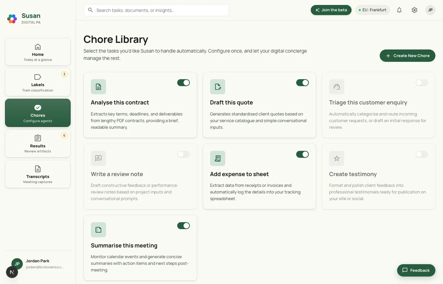Click the Create testimony star icon
The image size is (443, 284).
coord(337,158)
